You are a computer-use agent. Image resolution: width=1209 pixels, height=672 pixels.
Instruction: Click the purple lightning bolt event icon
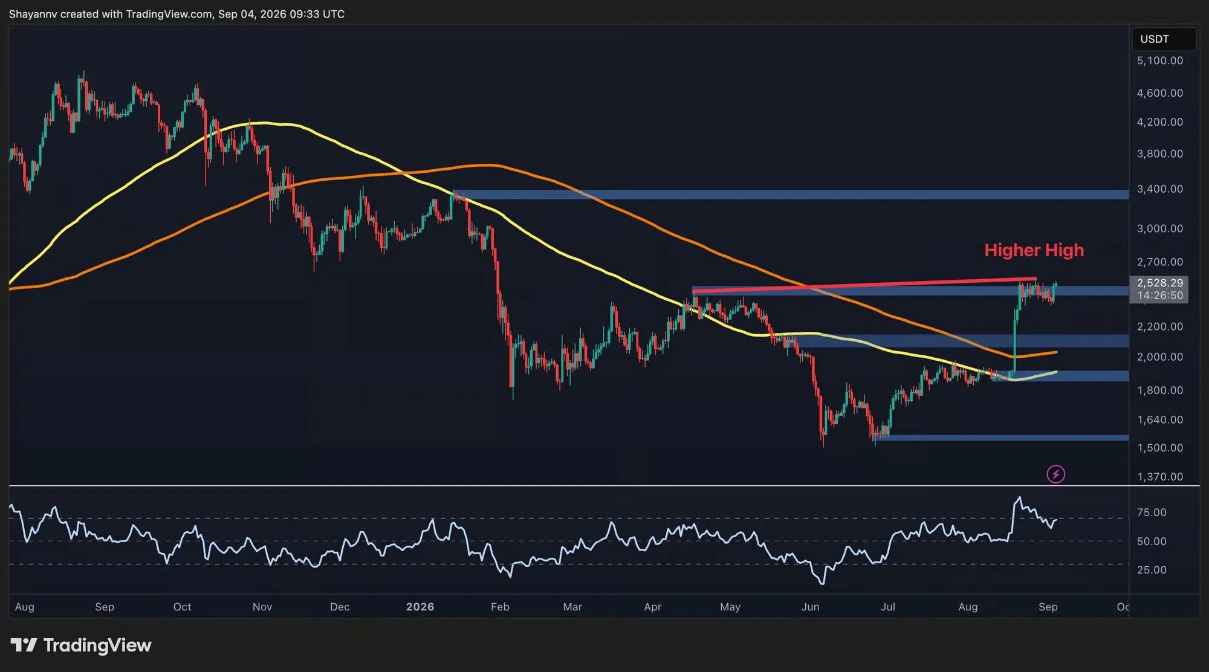click(x=1056, y=474)
